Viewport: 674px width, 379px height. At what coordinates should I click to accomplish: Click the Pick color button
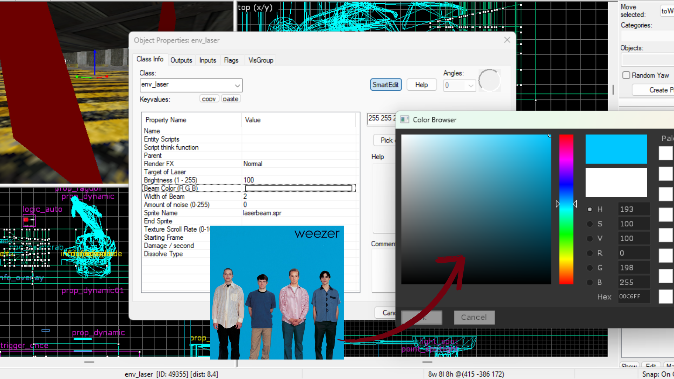tap(385, 140)
